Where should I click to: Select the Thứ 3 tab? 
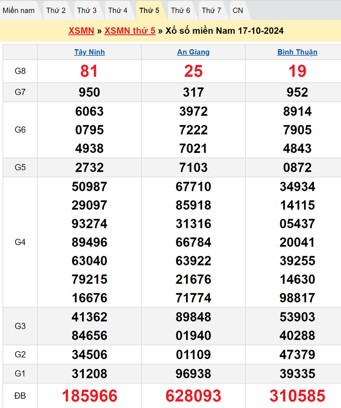[x=87, y=10]
